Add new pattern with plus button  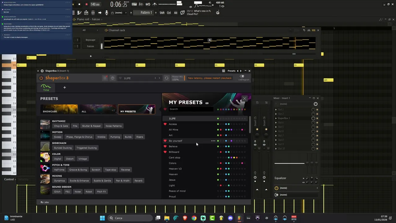155,13
